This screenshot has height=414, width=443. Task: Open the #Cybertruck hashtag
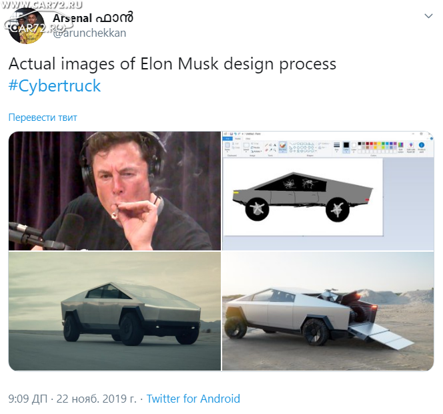tap(55, 85)
